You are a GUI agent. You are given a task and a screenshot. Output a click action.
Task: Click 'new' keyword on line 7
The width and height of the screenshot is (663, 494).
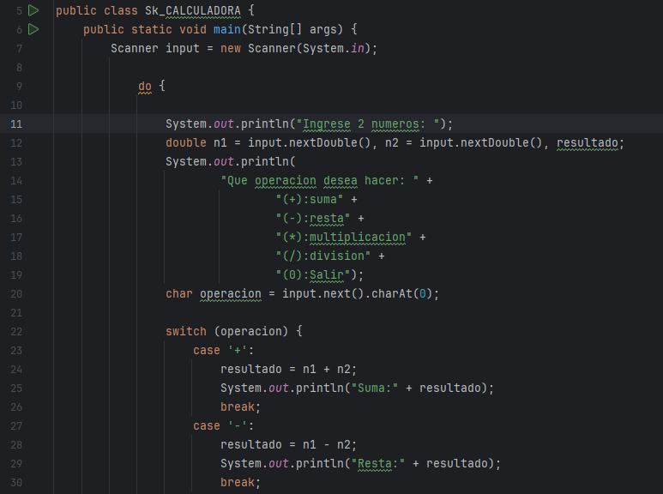231,48
